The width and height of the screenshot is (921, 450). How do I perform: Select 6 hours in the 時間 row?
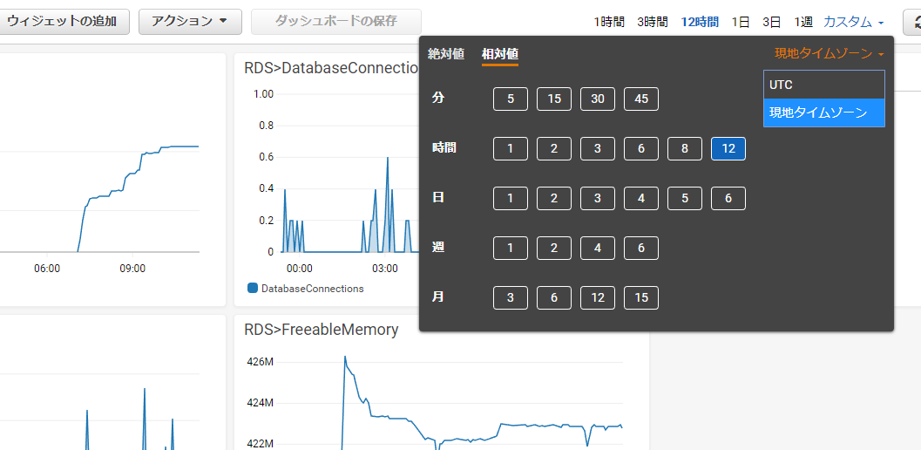[x=641, y=149]
